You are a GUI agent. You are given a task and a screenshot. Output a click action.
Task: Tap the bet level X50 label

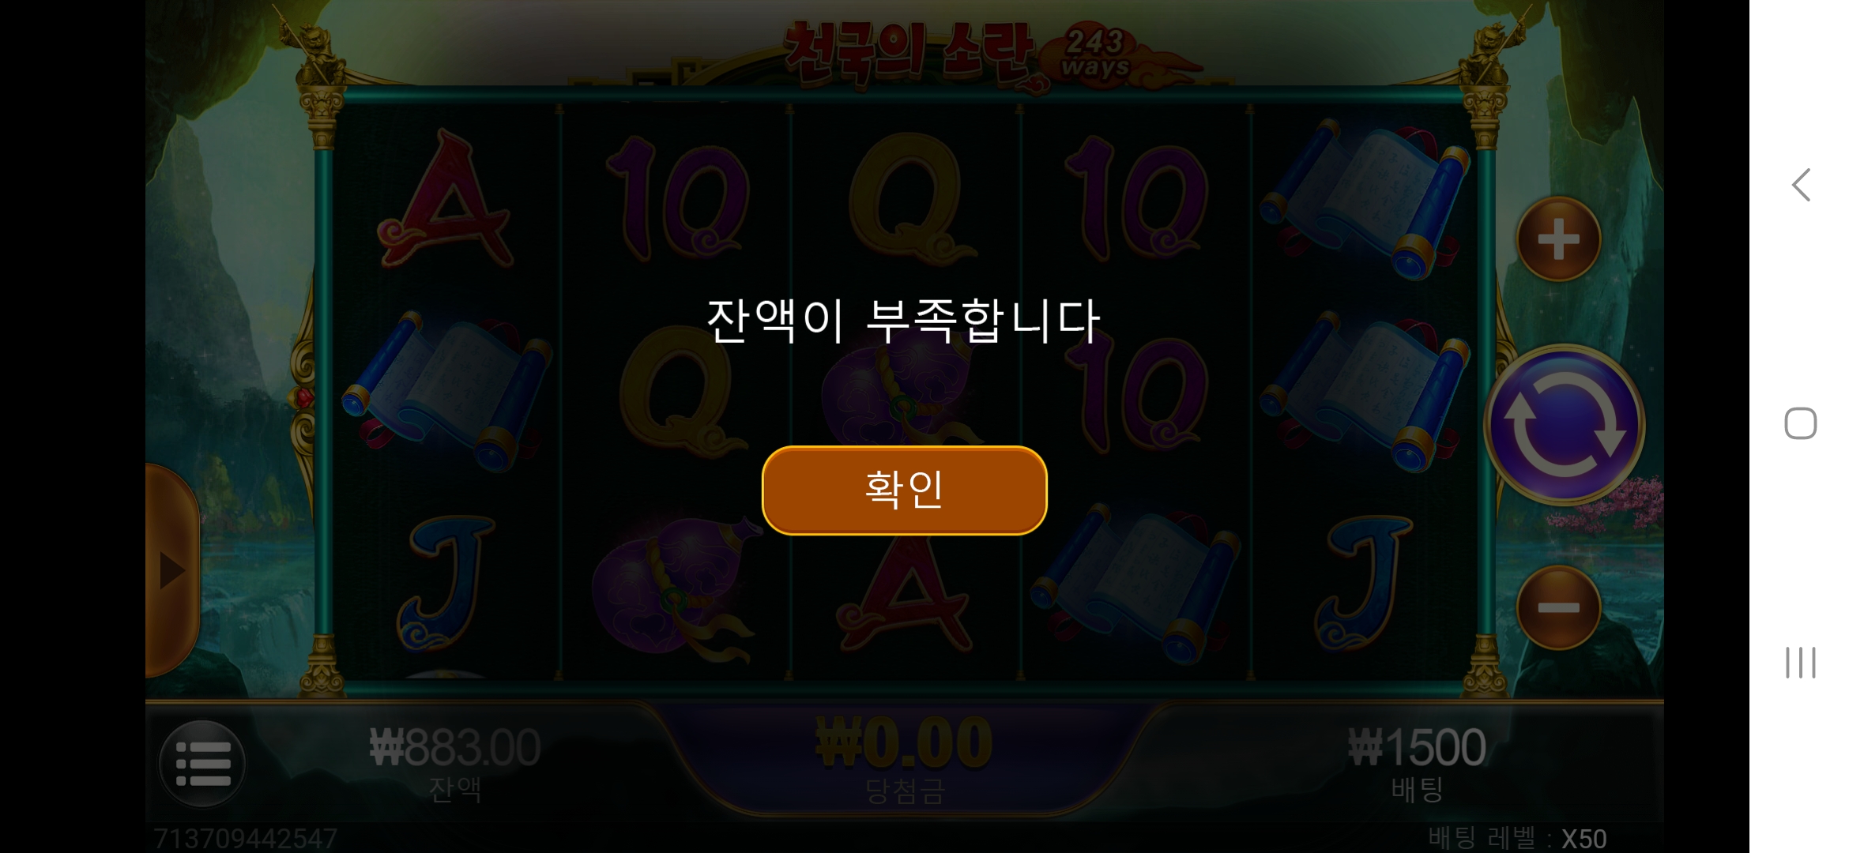[1517, 838]
